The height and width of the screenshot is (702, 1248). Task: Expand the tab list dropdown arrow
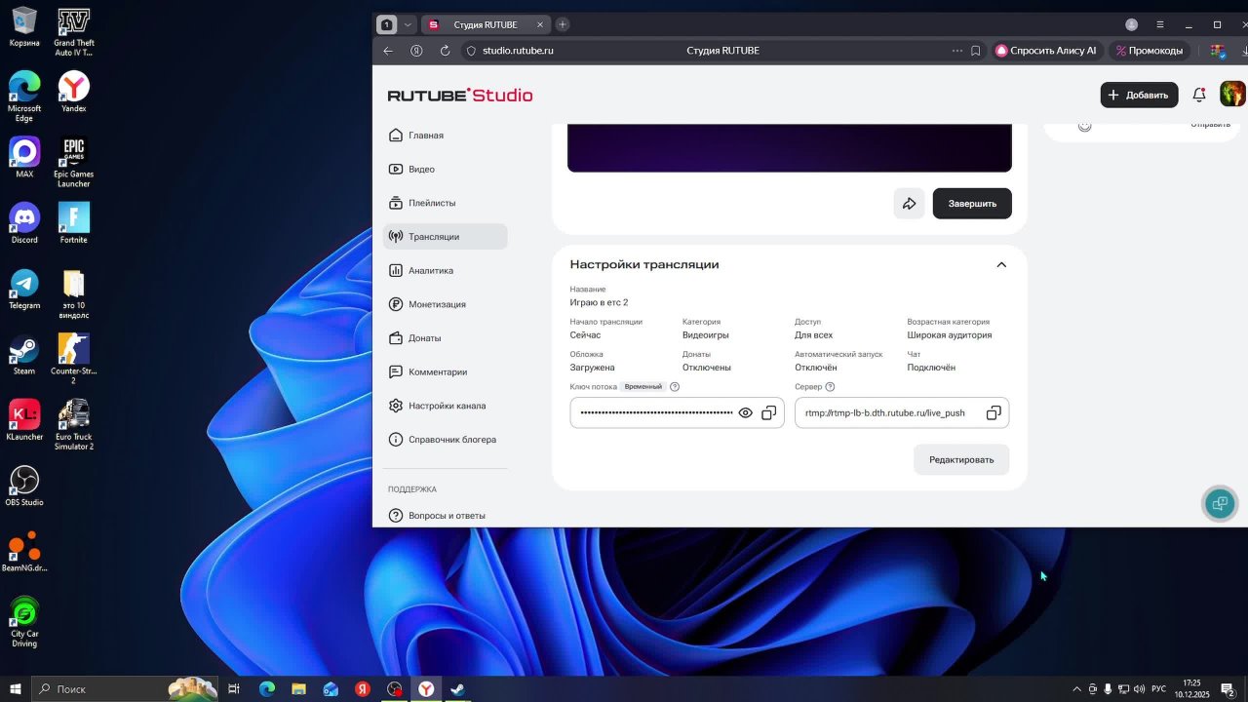pos(408,24)
